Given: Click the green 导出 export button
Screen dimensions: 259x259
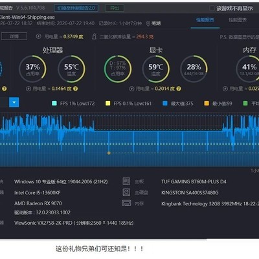Looking at the screenshot, I should point(115,8).
